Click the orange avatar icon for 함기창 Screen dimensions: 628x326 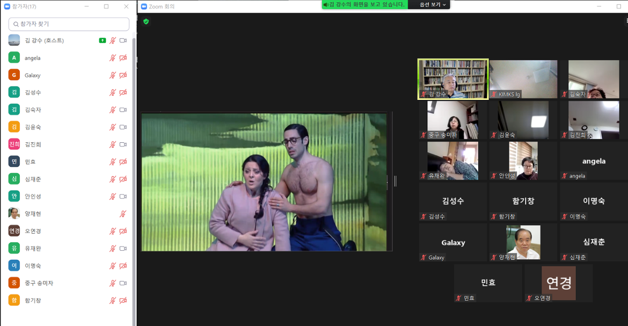pyautogui.click(x=14, y=301)
